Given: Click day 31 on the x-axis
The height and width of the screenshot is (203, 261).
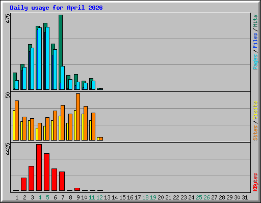Looking at the screenshot, I should pos(245,197).
